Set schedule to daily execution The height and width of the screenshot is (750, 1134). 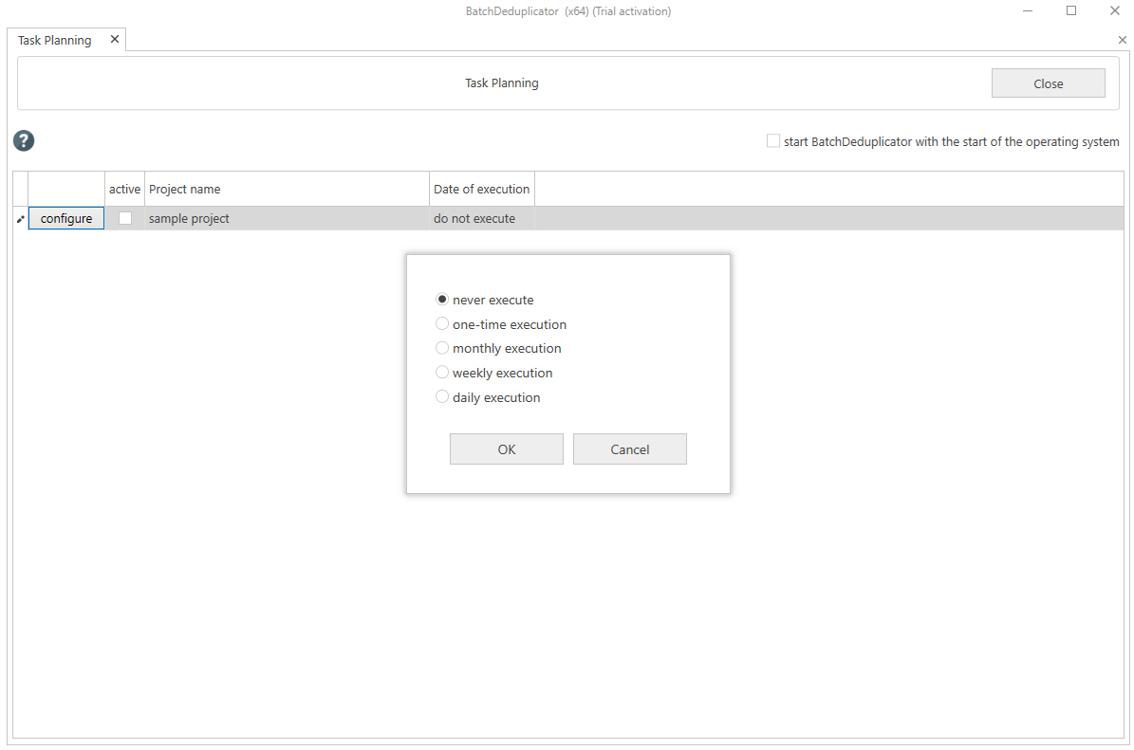coord(442,397)
